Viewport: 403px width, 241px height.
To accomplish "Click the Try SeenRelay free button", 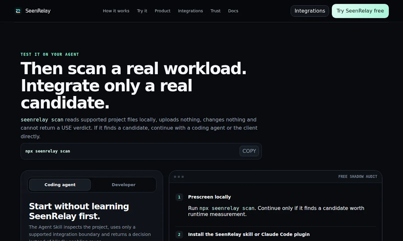I will [360, 11].
